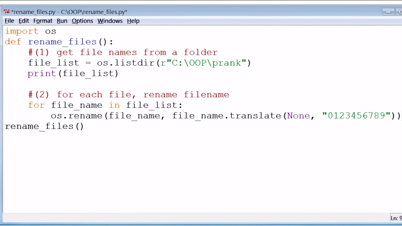Click the 'def' keyword
The height and width of the screenshot is (226, 402).
click(x=13, y=42)
